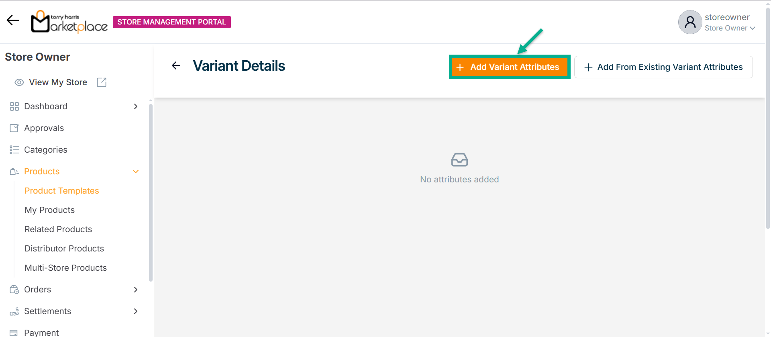Click the eye icon for View My Store
This screenshot has height=337, width=771.
click(19, 82)
